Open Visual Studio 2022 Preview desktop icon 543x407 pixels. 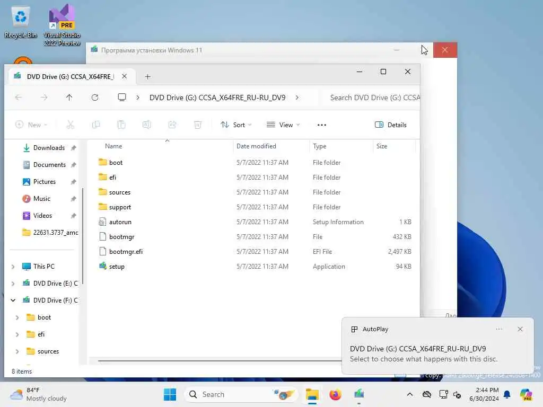(62, 25)
